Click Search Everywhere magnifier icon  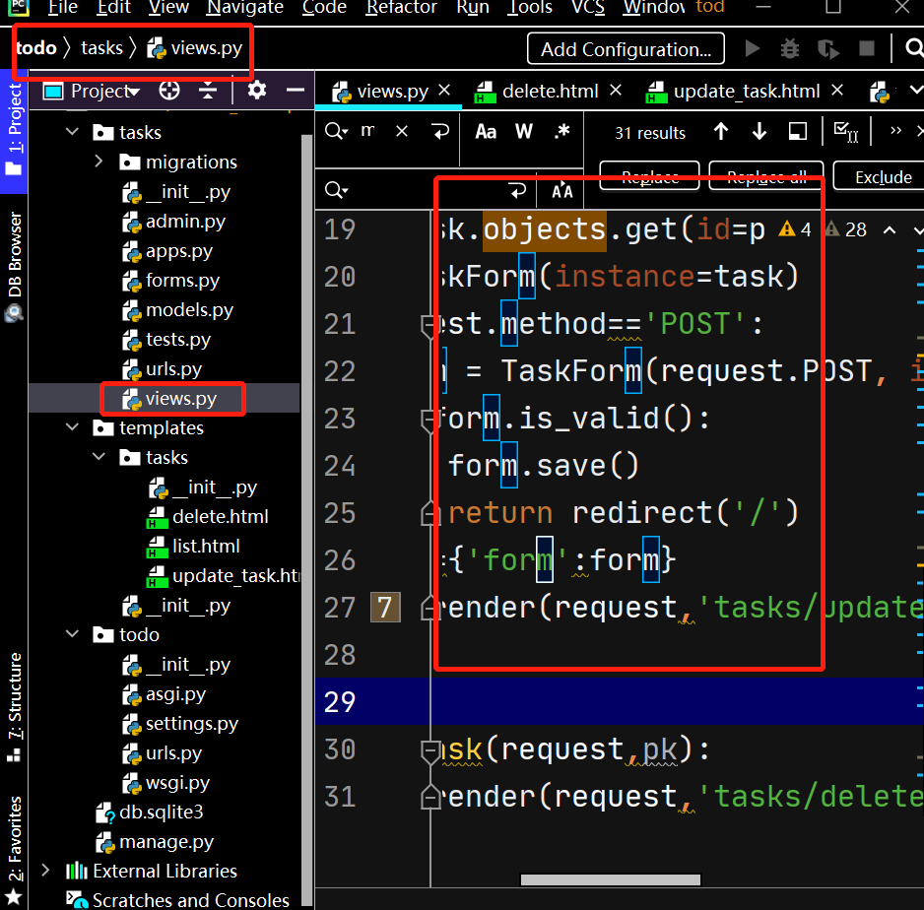pyautogui.click(x=913, y=48)
